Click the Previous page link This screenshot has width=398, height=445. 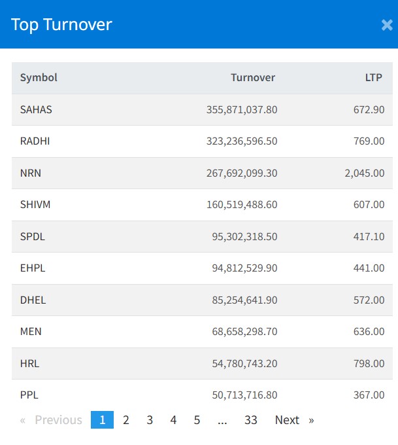[52, 420]
